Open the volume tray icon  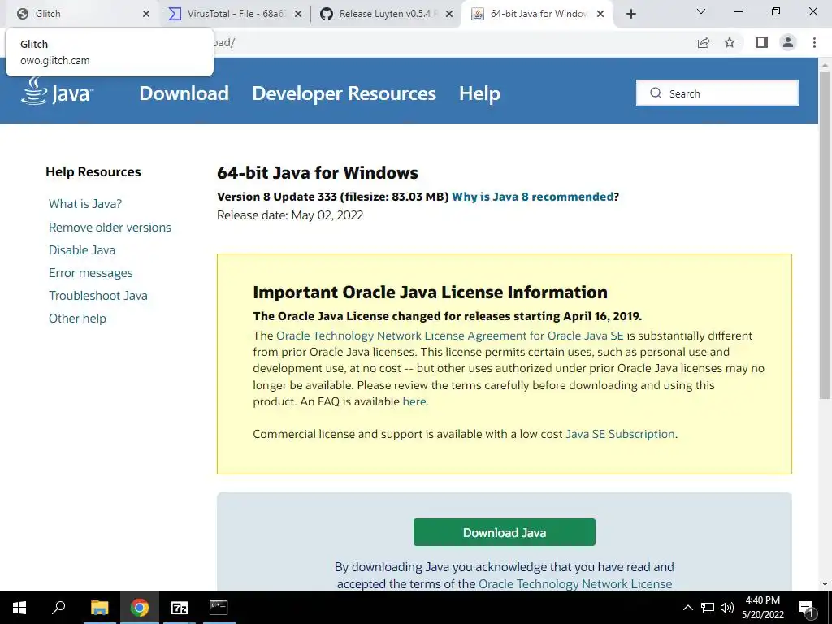point(726,608)
